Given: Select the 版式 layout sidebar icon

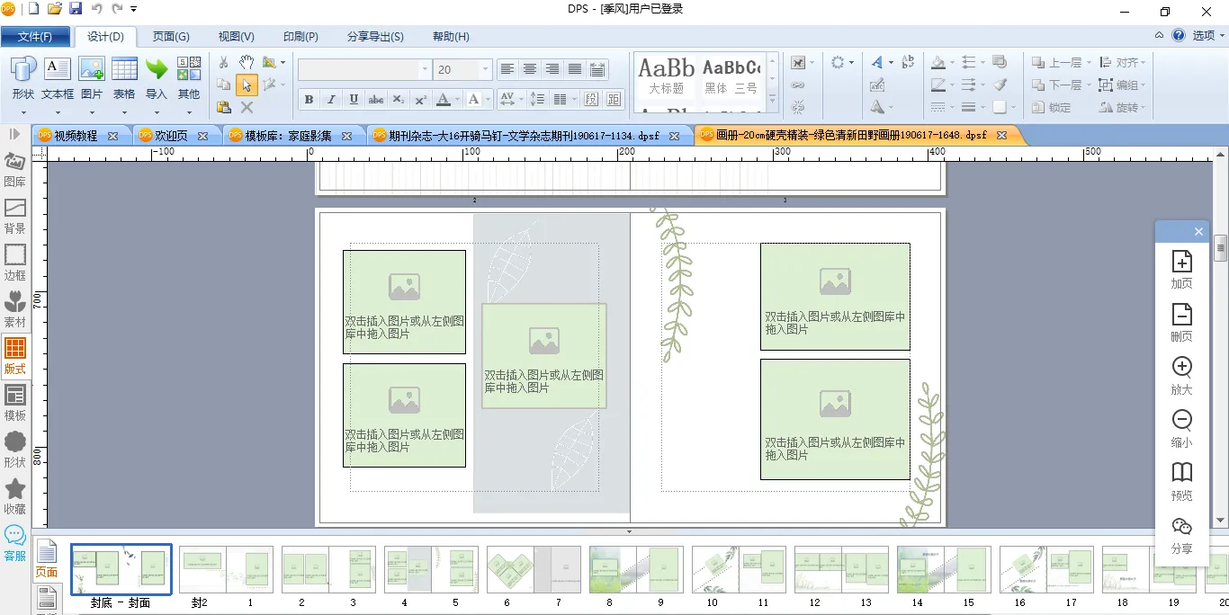Looking at the screenshot, I should tap(15, 355).
